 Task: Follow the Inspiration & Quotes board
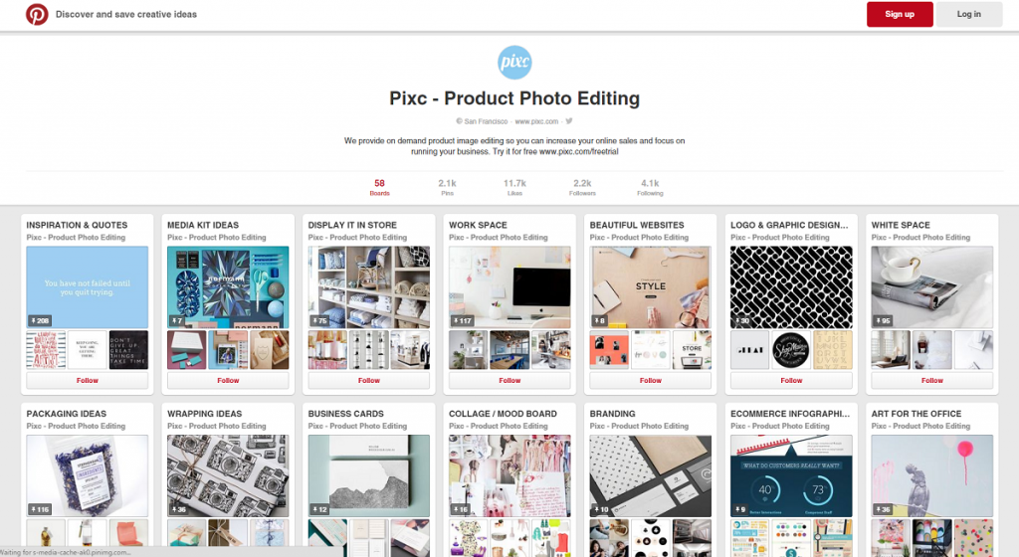(88, 380)
